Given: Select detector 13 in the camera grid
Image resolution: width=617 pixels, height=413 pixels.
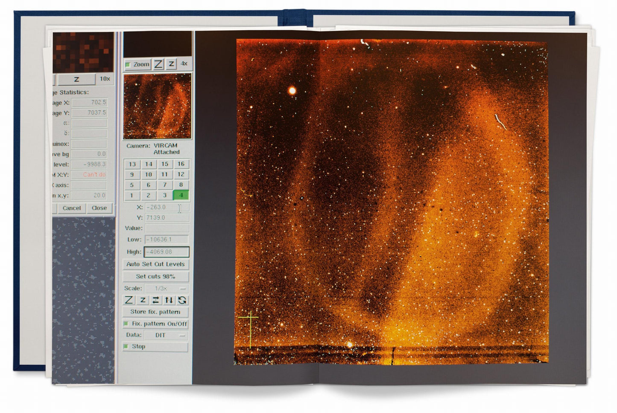Looking at the screenshot, I should (x=132, y=164).
